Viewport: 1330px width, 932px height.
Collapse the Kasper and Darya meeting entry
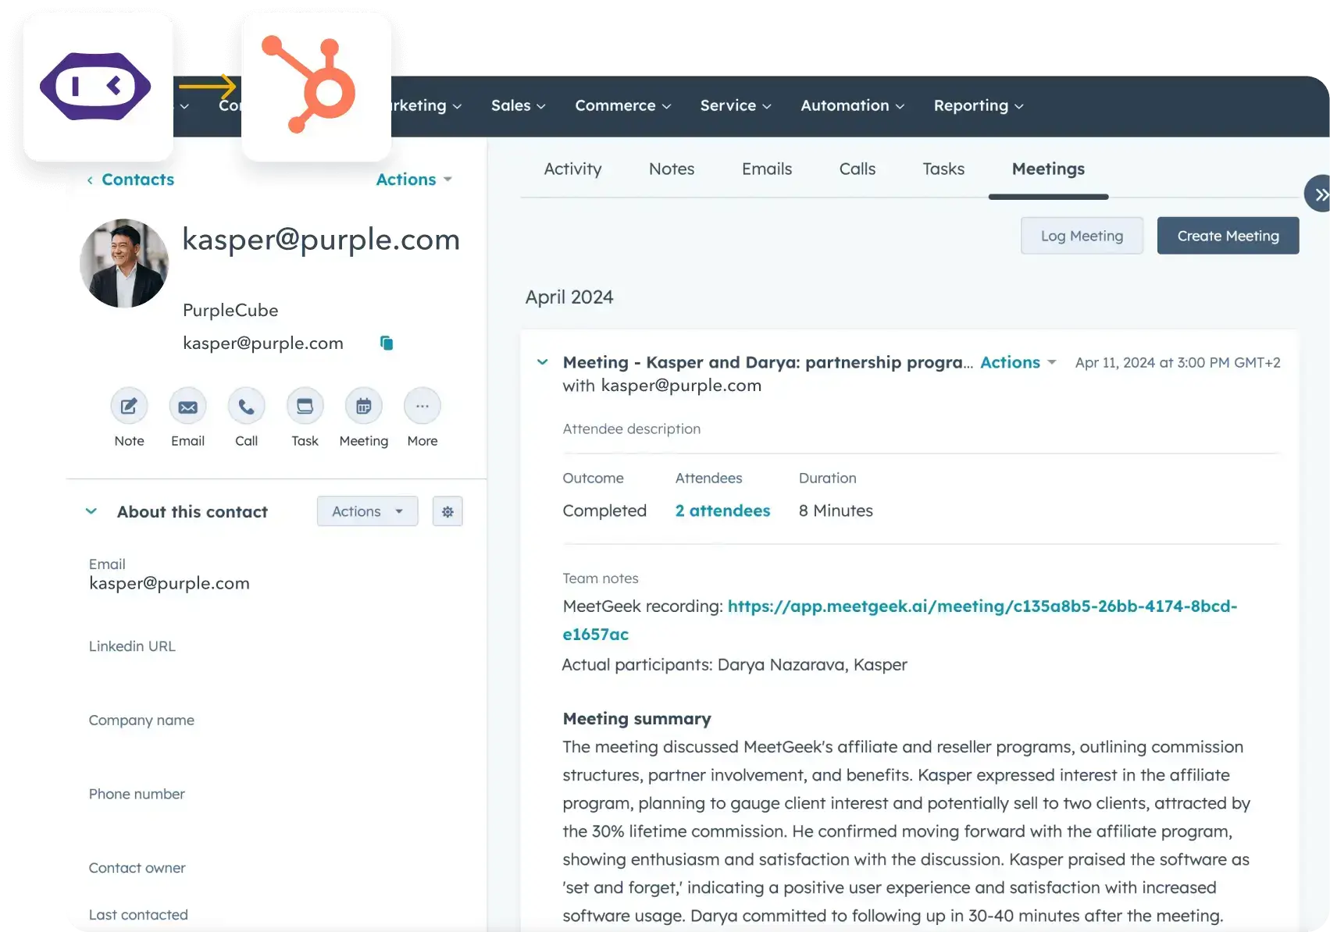point(542,362)
